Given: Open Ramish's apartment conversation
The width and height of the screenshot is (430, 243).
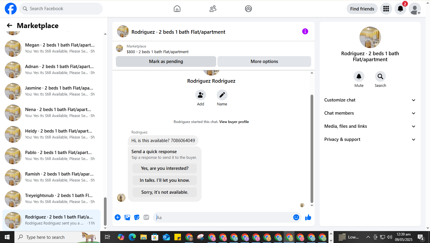Looking at the screenshot, I should [x=52, y=177].
